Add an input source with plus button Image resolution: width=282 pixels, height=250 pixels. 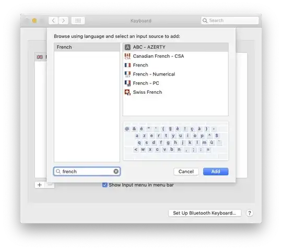click(x=40, y=185)
